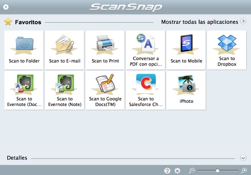251x175 pixels.
Task: Click arrow next to Mostrar todas las aplicaciones
Action: pyautogui.click(x=243, y=21)
